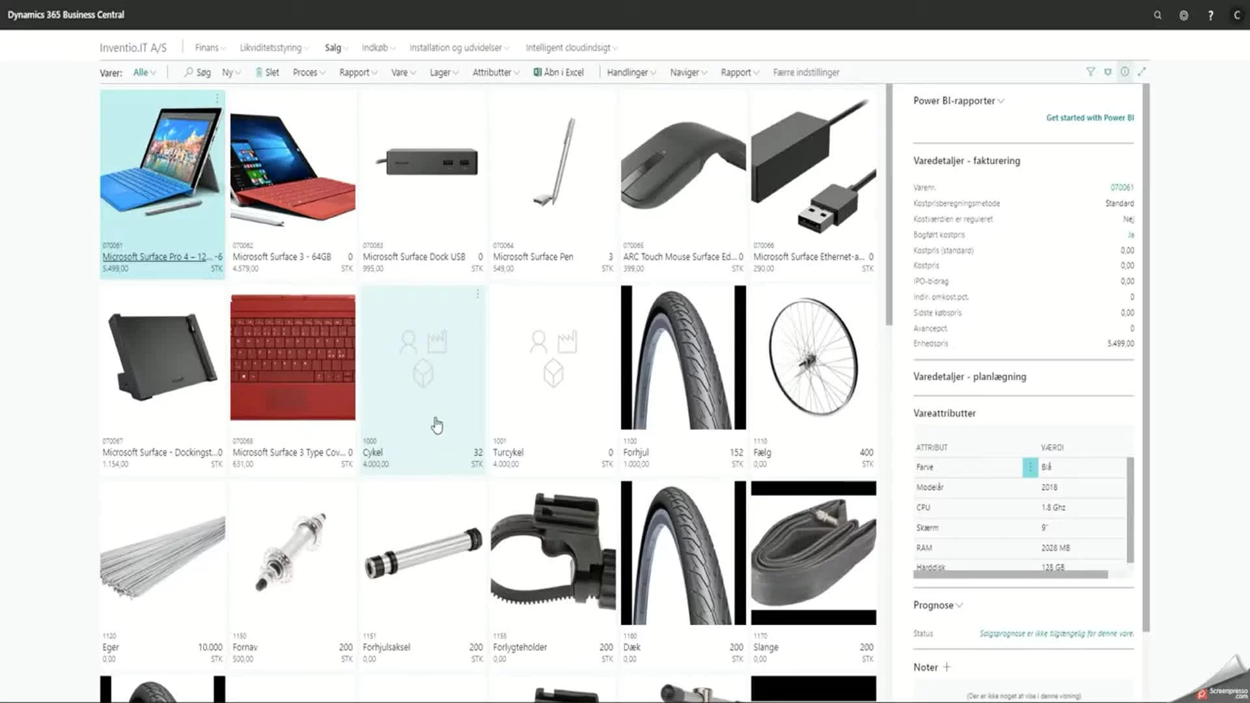Expand the Vare dropdown
Screen dimensions: 1250x703
(404, 72)
